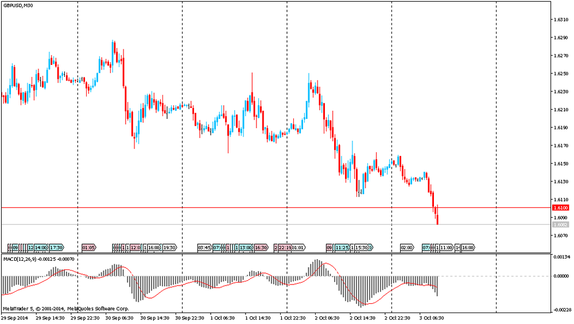Click the GBPUSD,M30 chart title label
This screenshot has width=574, height=324.
click(18, 5)
